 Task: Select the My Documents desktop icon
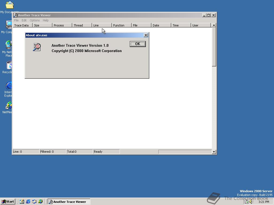pyautogui.click(x=10, y=7)
